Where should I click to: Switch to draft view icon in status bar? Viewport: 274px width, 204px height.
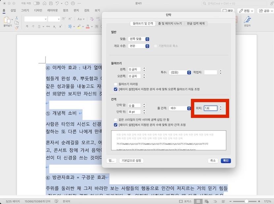[x=223, y=201]
